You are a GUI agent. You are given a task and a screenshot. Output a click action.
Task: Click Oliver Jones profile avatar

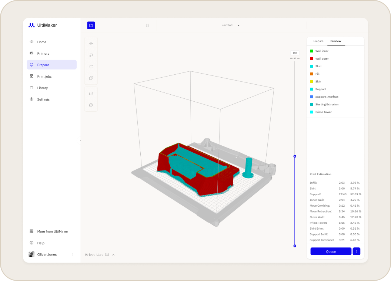tap(31, 254)
